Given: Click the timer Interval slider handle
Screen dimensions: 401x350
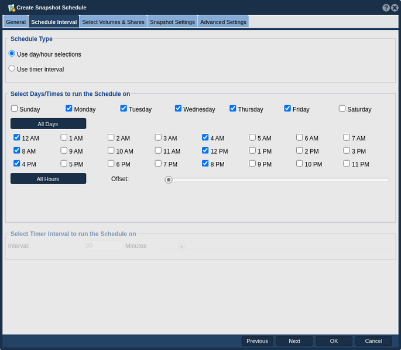Looking at the screenshot, I should click(181, 247).
